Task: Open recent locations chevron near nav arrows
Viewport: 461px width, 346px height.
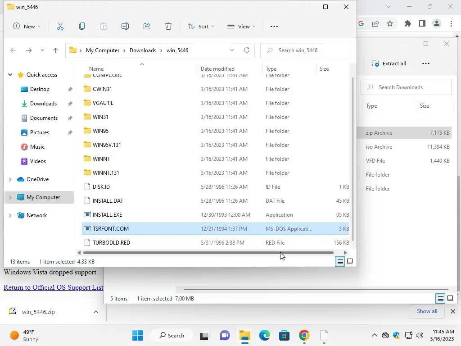Action: click(x=42, y=50)
